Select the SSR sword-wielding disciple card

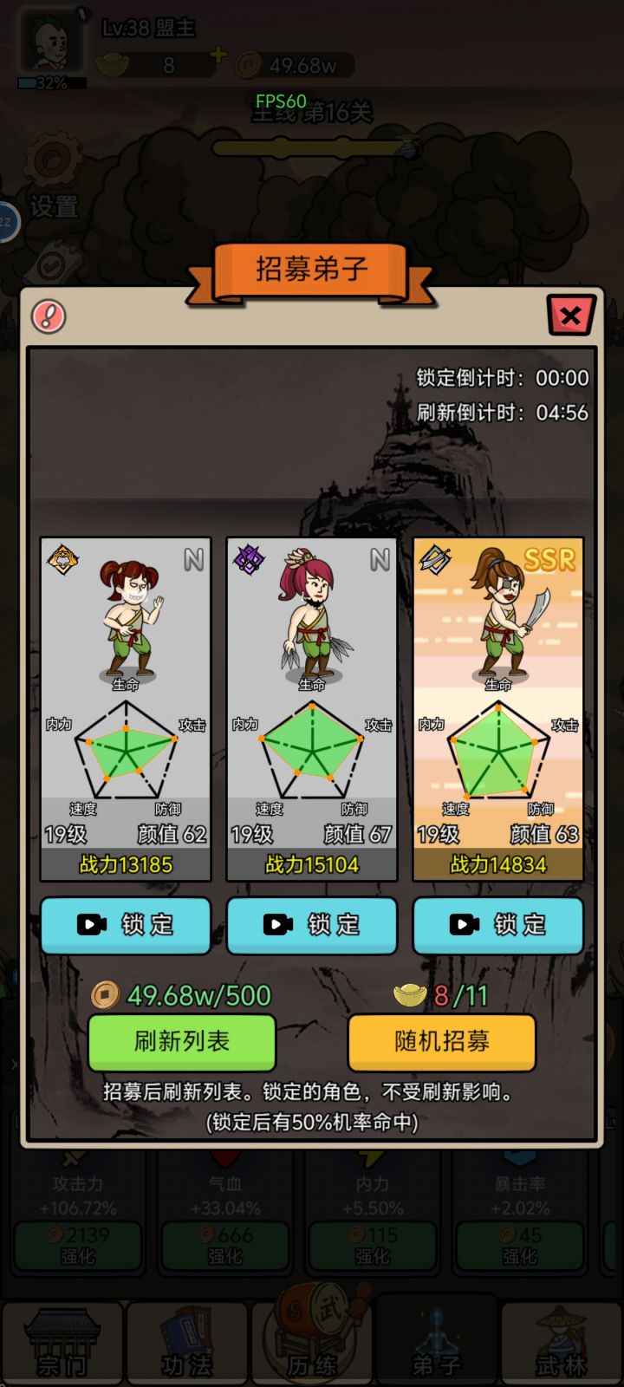point(498,709)
